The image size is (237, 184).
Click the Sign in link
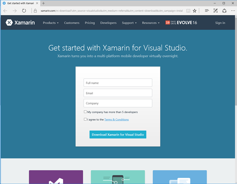tap(220, 23)
